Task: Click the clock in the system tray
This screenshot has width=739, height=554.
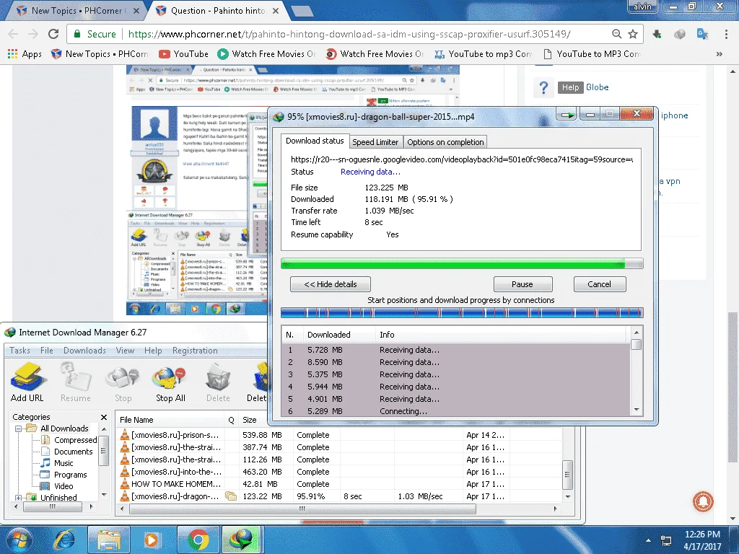Action: point(702,540)
